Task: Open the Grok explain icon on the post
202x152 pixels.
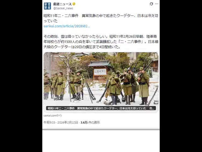Action: point(151,4)
